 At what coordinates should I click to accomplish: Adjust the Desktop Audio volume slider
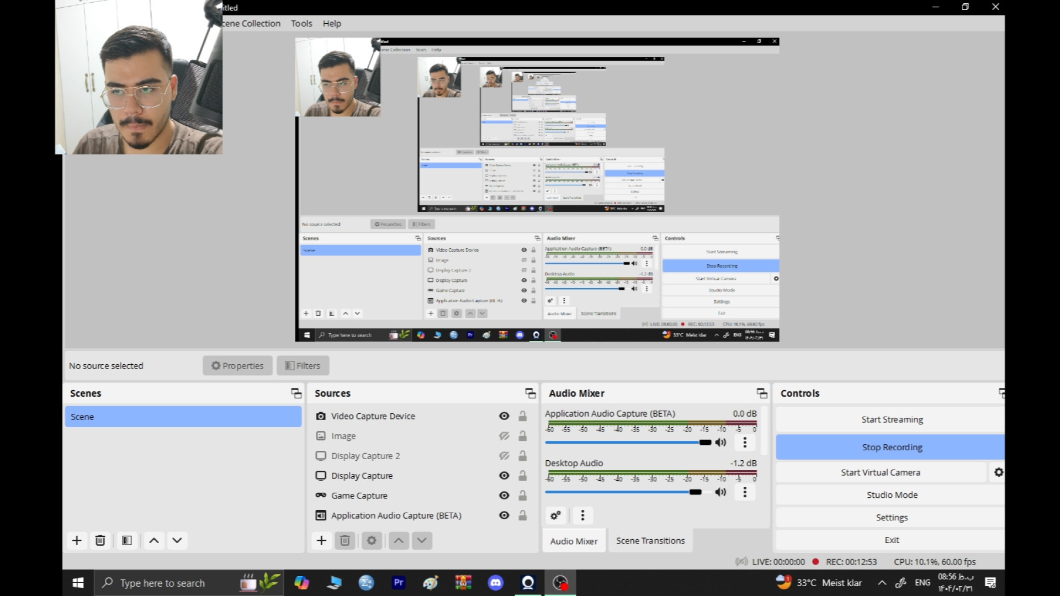[695, 492]
